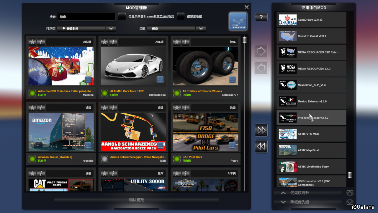Click double left arrows to deactivate all mods
This screenshot has height=213, width=378.
261,147
